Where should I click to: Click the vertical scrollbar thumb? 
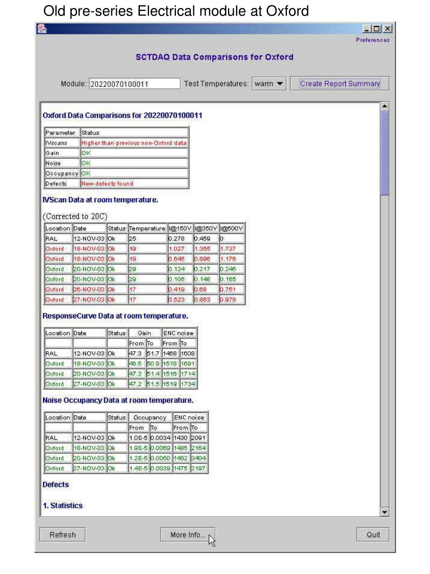point(384,153)
